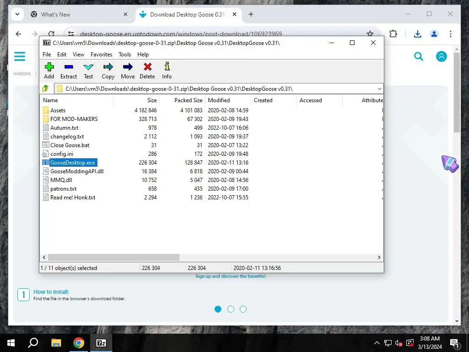Open Chrome profile avatar icon

[x=434, y=34]
